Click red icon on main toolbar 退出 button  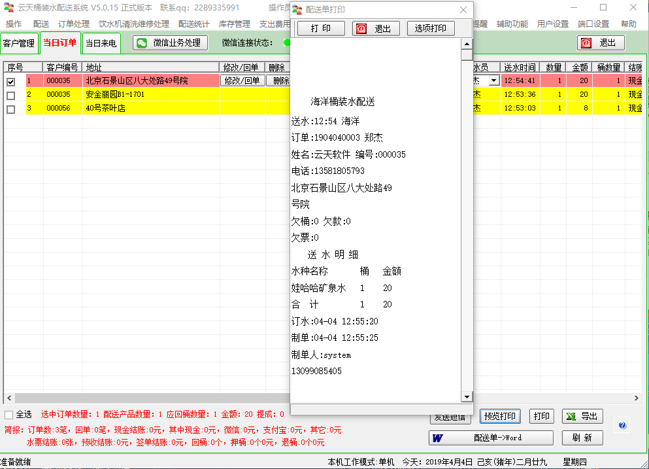tap(586, 43)
